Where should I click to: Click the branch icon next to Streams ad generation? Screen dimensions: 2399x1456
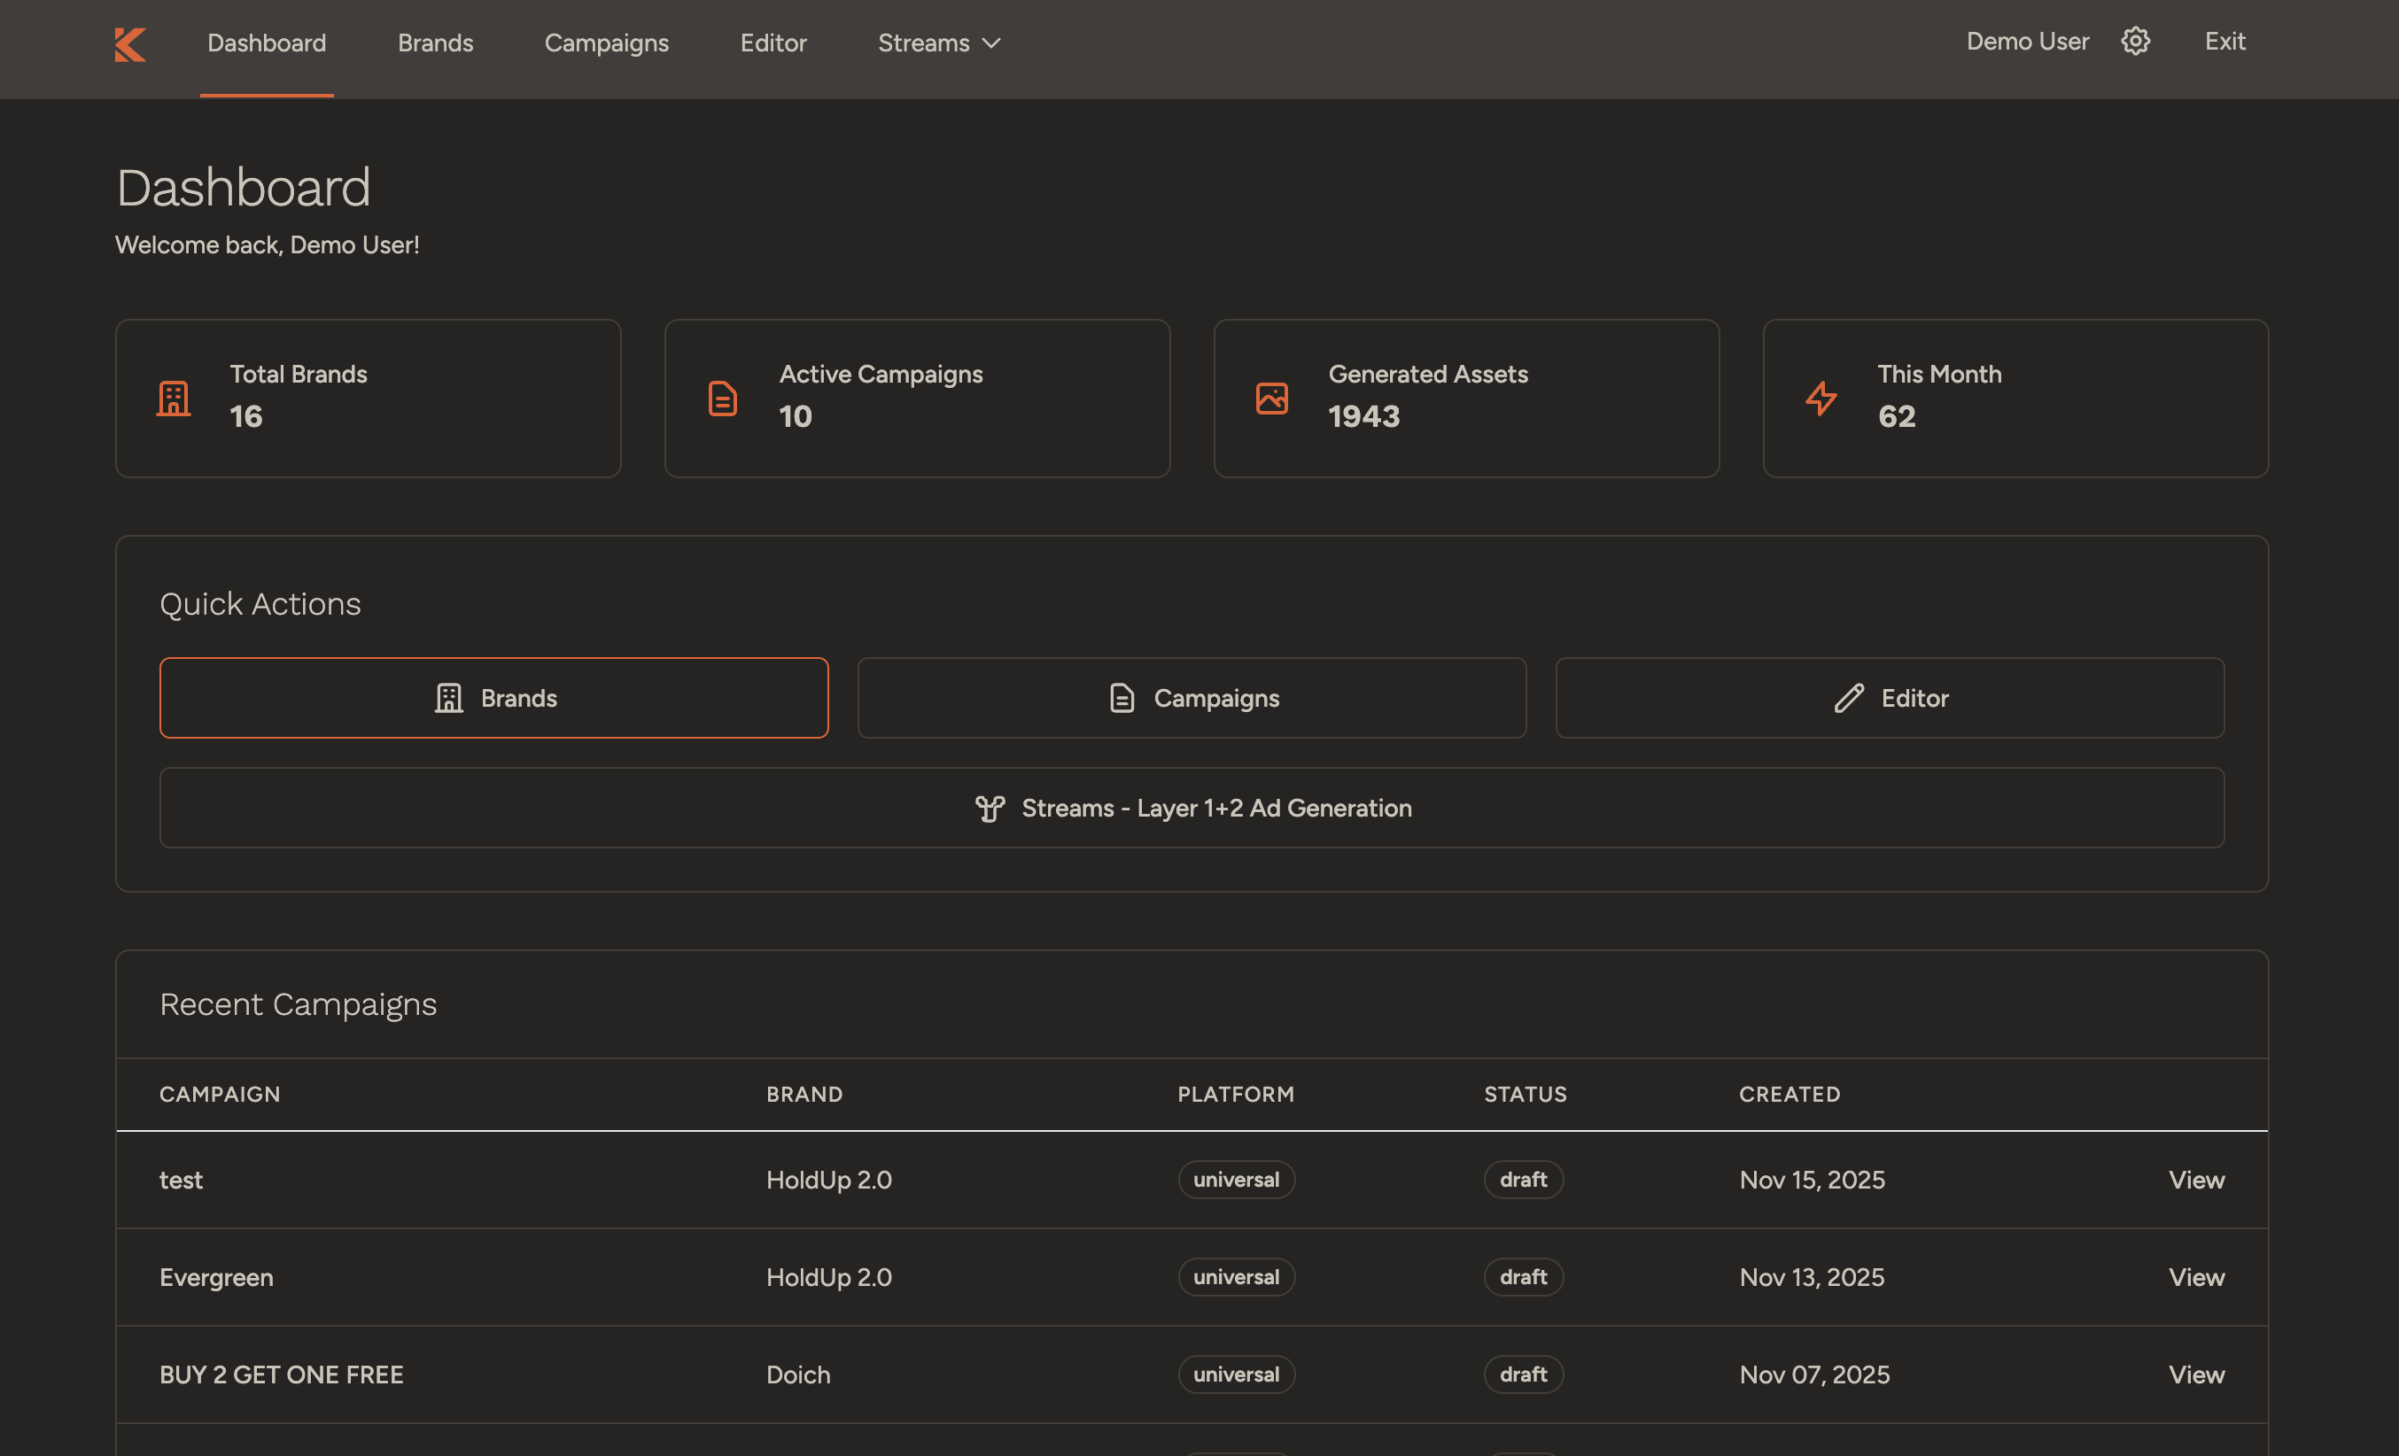(x=990, y=808)
